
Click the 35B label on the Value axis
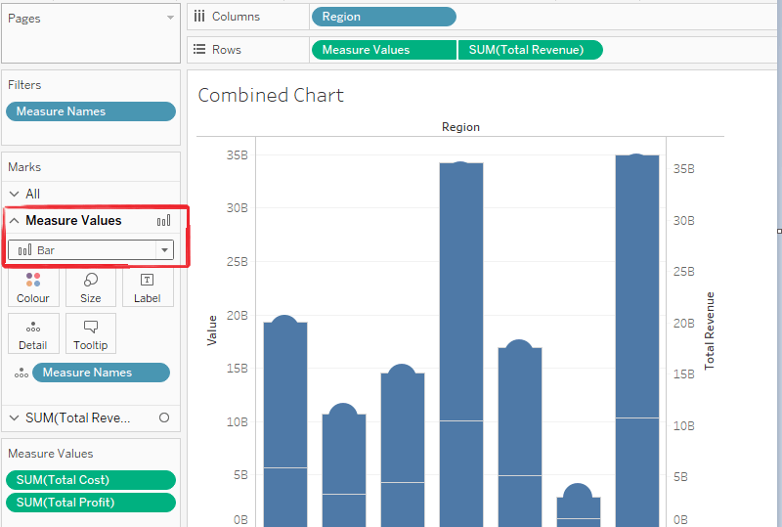click(237, 155)
